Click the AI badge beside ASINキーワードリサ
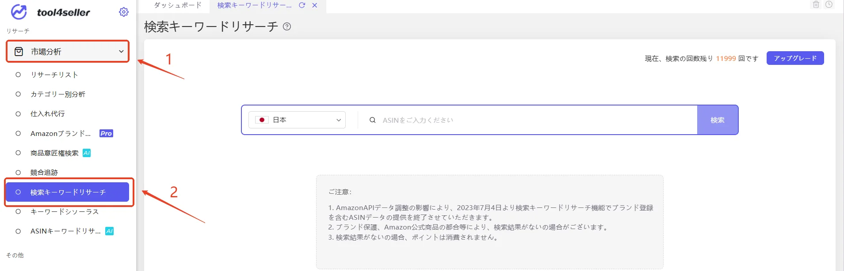The width and height of the screenshot is (844, 271). tap(109, 231)
